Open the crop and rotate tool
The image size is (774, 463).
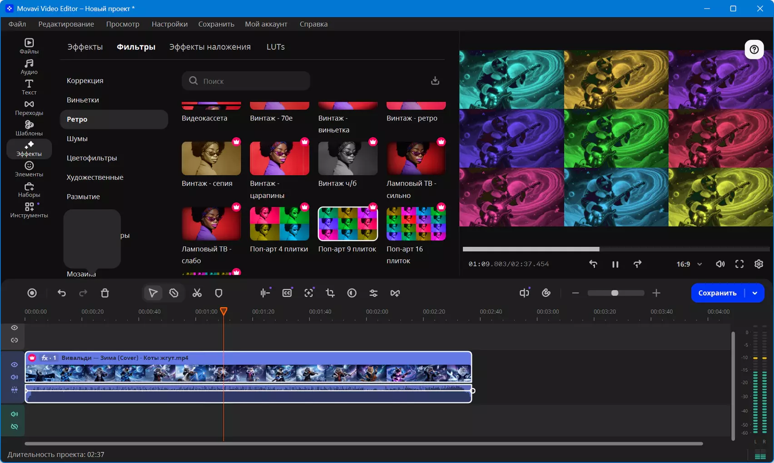pyautogui.click(x=330, y=293)
